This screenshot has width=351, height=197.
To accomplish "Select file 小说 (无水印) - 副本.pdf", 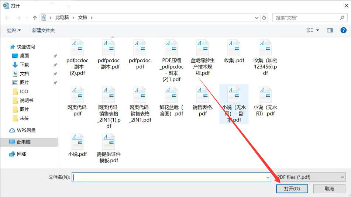I will pos(234,104).
